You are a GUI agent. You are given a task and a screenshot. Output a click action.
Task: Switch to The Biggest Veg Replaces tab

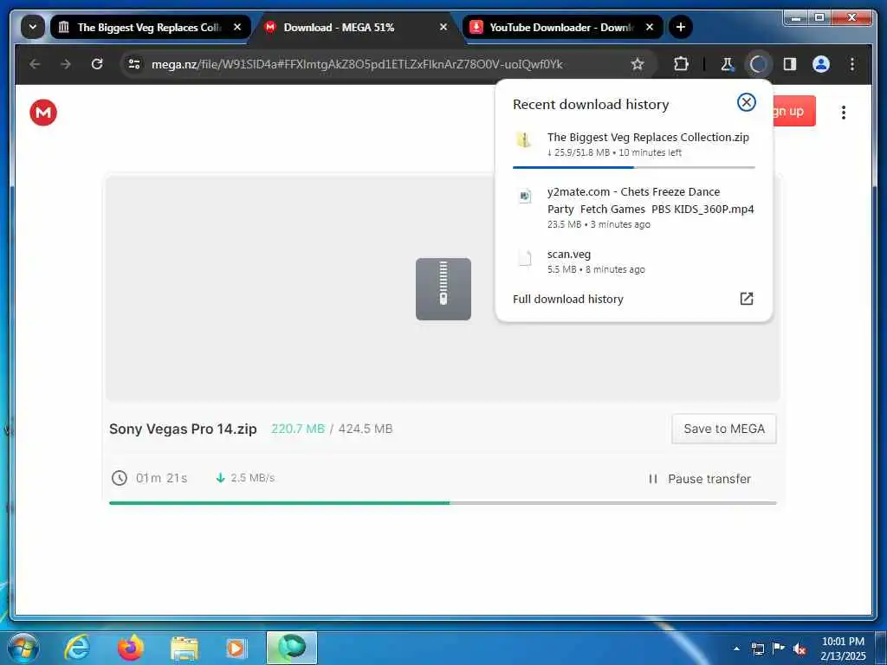coord(151,27)
